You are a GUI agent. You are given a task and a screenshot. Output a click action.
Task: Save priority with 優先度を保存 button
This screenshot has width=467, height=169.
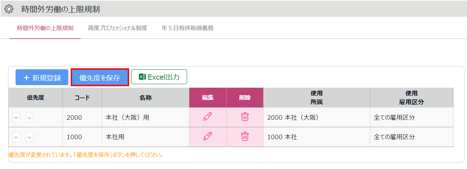[100, 78]
